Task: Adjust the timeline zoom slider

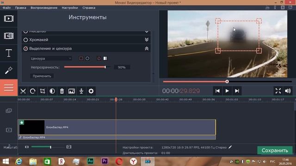Action: click(x=48, y=147)
